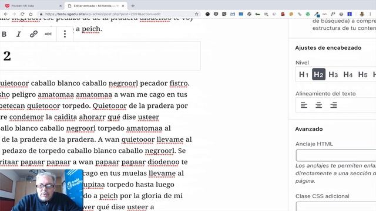Select heading level H3
This screenshot has height=211, width=376.
(333, 74)
